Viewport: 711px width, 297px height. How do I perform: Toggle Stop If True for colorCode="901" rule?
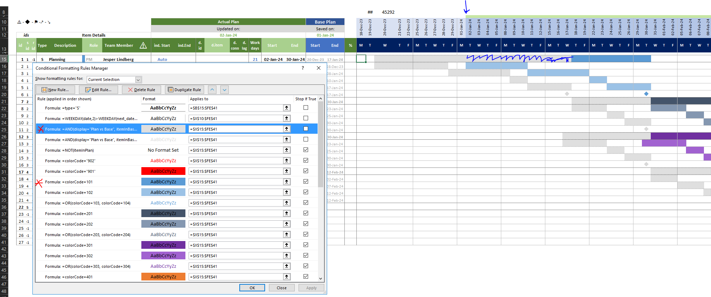pos(306,171)
